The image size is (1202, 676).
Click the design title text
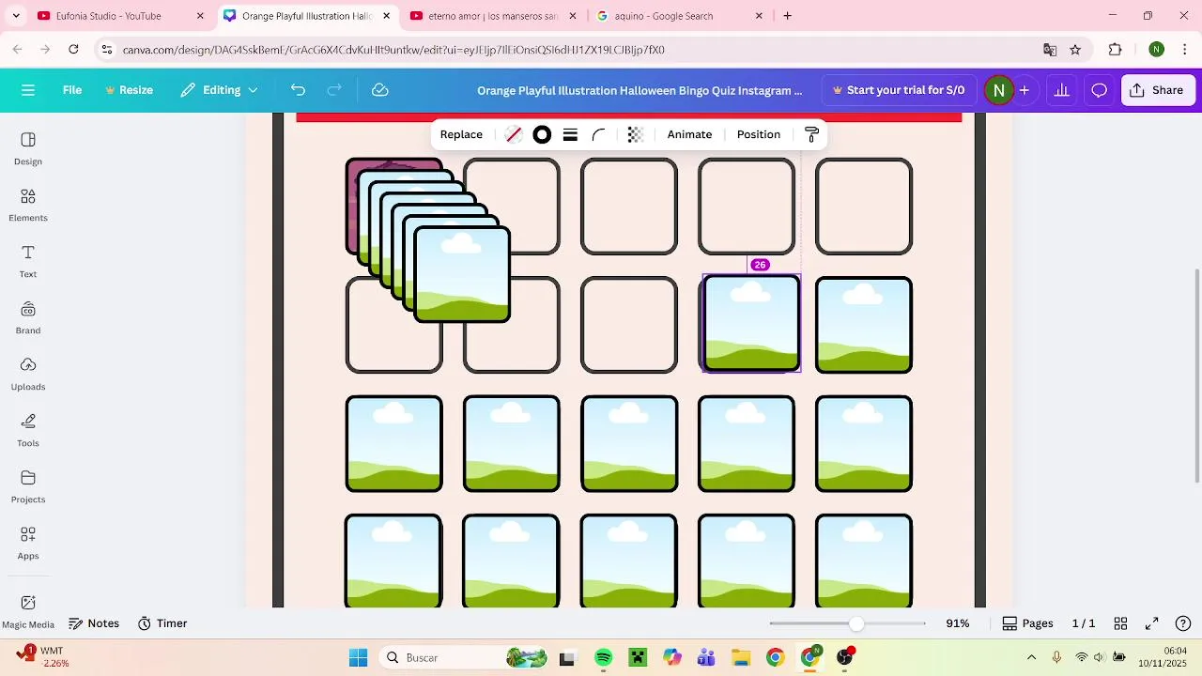tap(640, 90)
